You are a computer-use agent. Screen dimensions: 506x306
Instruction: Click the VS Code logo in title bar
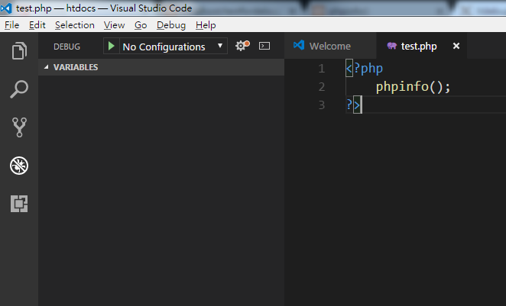(6, 8)
